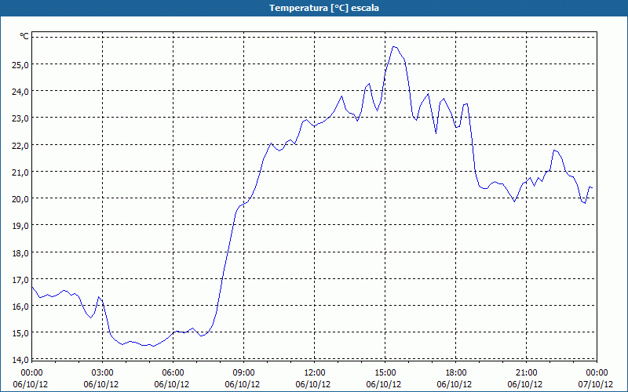Select the 06/10/12 date under 21:00
The image size is (628, 392).
524,384
